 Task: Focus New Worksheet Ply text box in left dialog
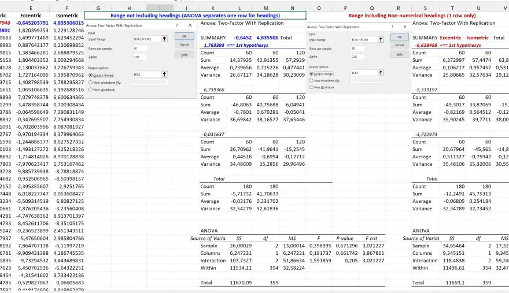coord(150,83)
